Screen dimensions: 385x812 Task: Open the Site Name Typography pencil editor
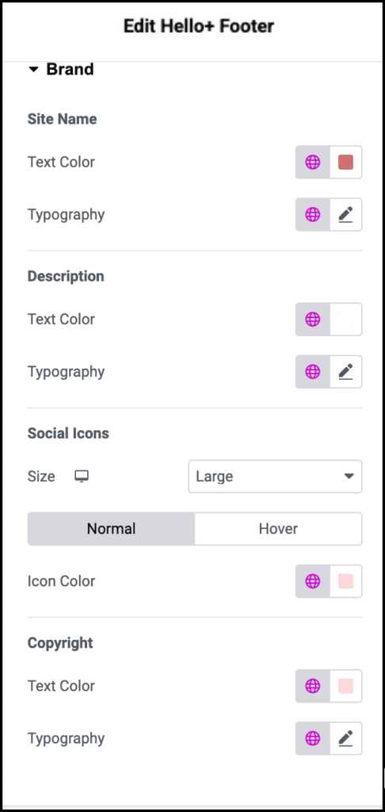point(345,214)
